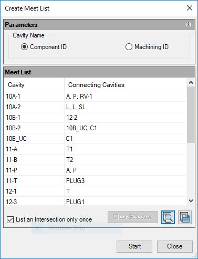Screen dimensions: 198x259
Task: Toggle List an Intersection only once checkbox
Action: tap(10, 219)
